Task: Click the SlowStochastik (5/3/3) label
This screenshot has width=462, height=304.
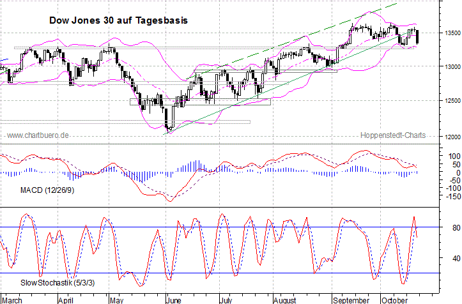Action: 58,283
